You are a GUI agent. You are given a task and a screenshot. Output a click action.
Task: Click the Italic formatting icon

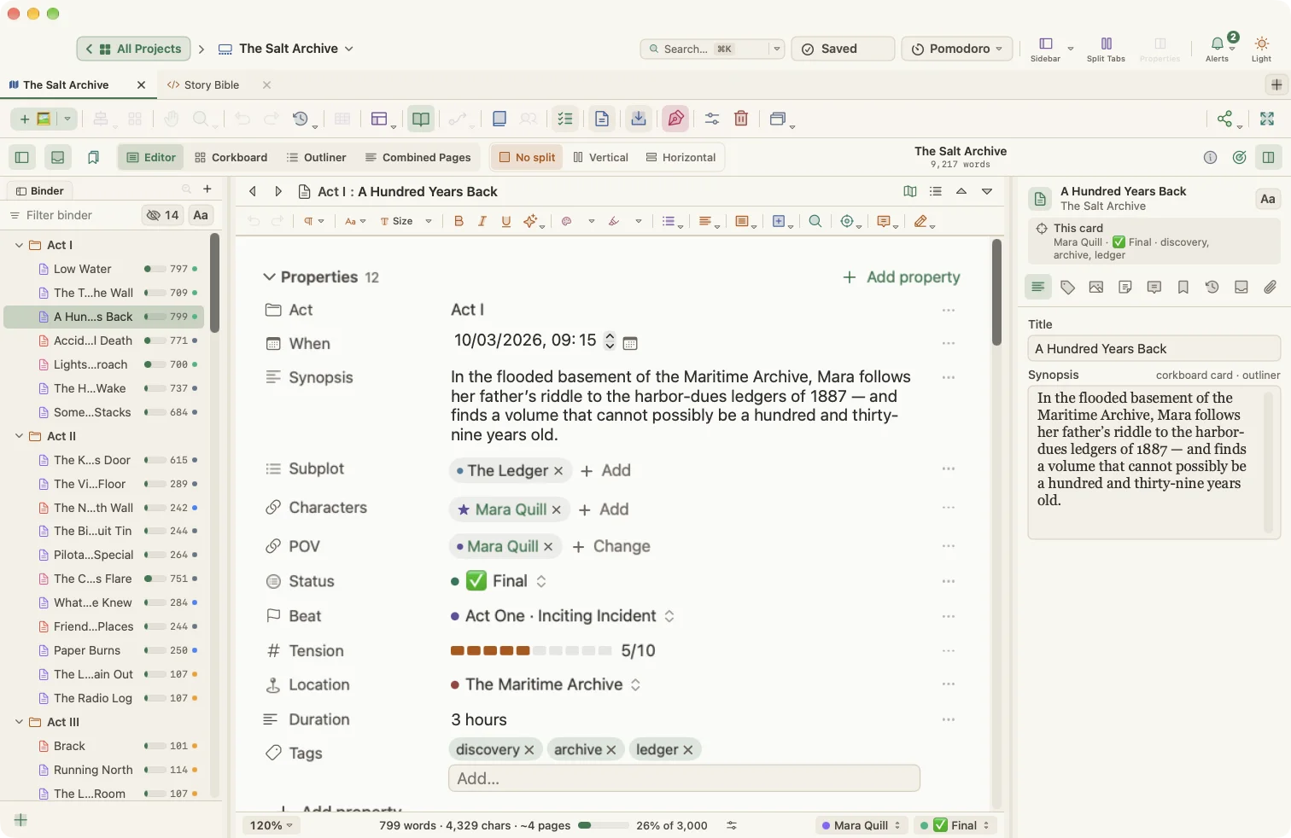[x=482, y=221]
